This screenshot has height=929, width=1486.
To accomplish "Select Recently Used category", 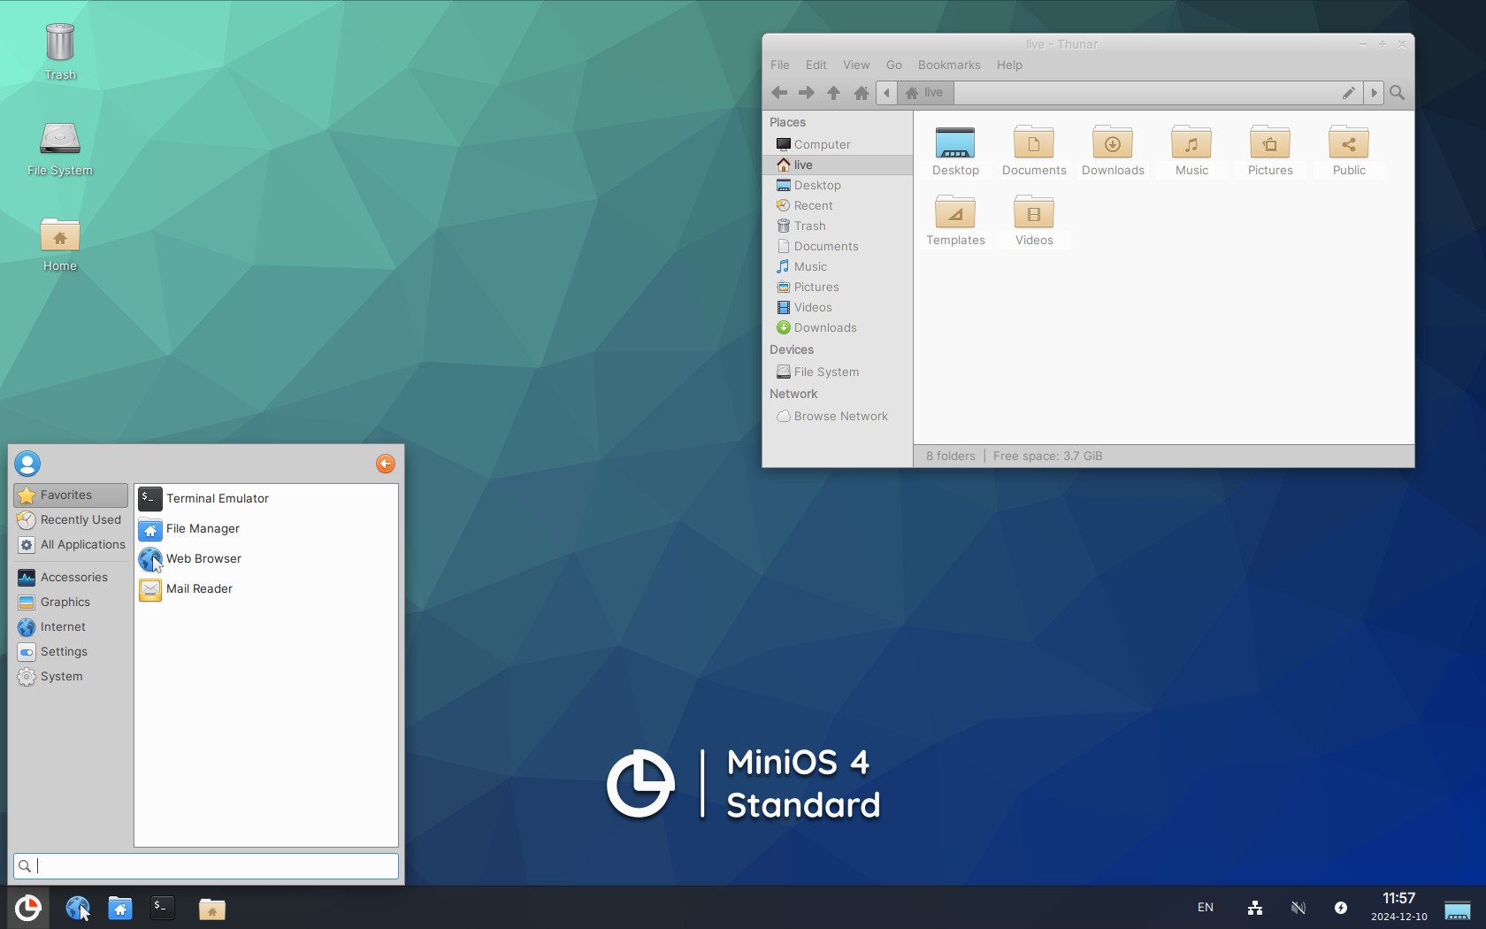I will click(71, 520).
